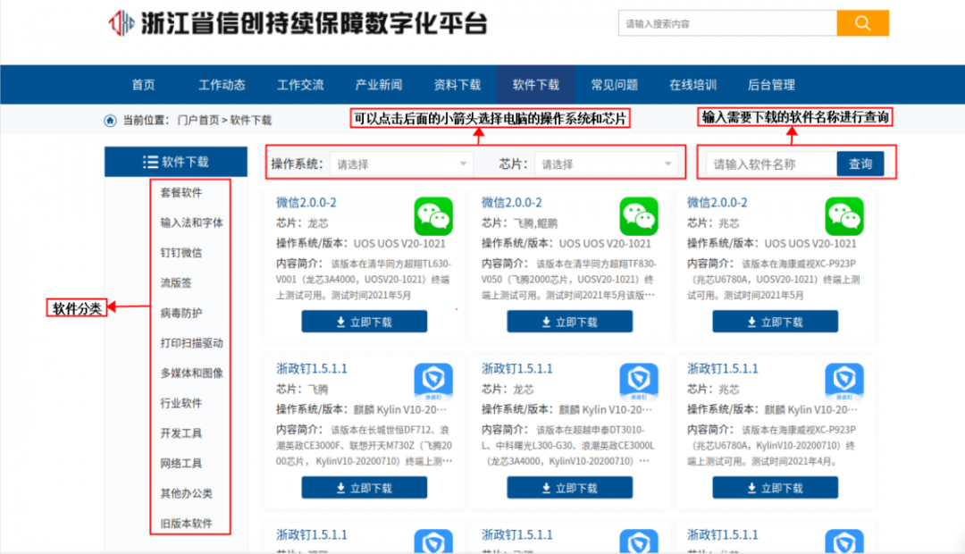Image resolution: width=965 pixels, height=554 pixels.
Task: Click the 查询 button
Action: coord(860,164)
